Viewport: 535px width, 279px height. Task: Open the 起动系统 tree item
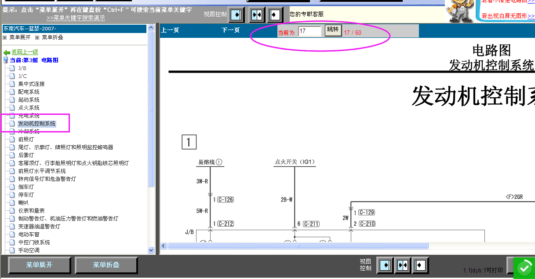[29, 100]
